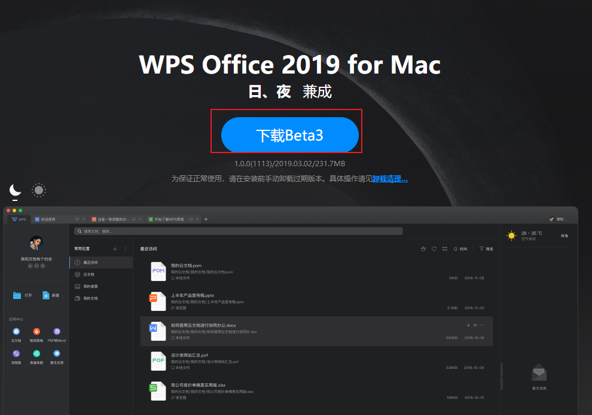Image resolution: width=592 pixels, height=415 pixels.
Task: Add a location with 常用位置 plus icon
Action: [x=115, y=249]
